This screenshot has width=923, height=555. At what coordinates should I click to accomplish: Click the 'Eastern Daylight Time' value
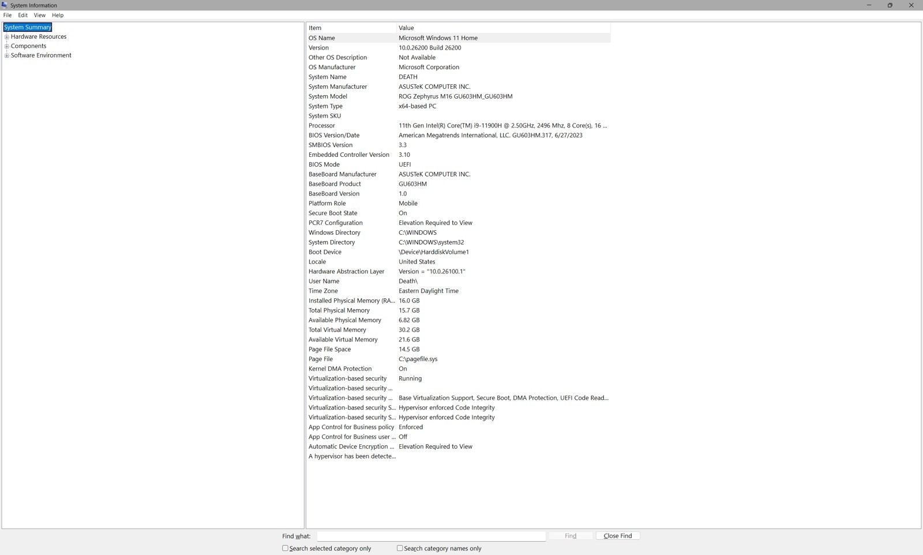pos(428,291)
